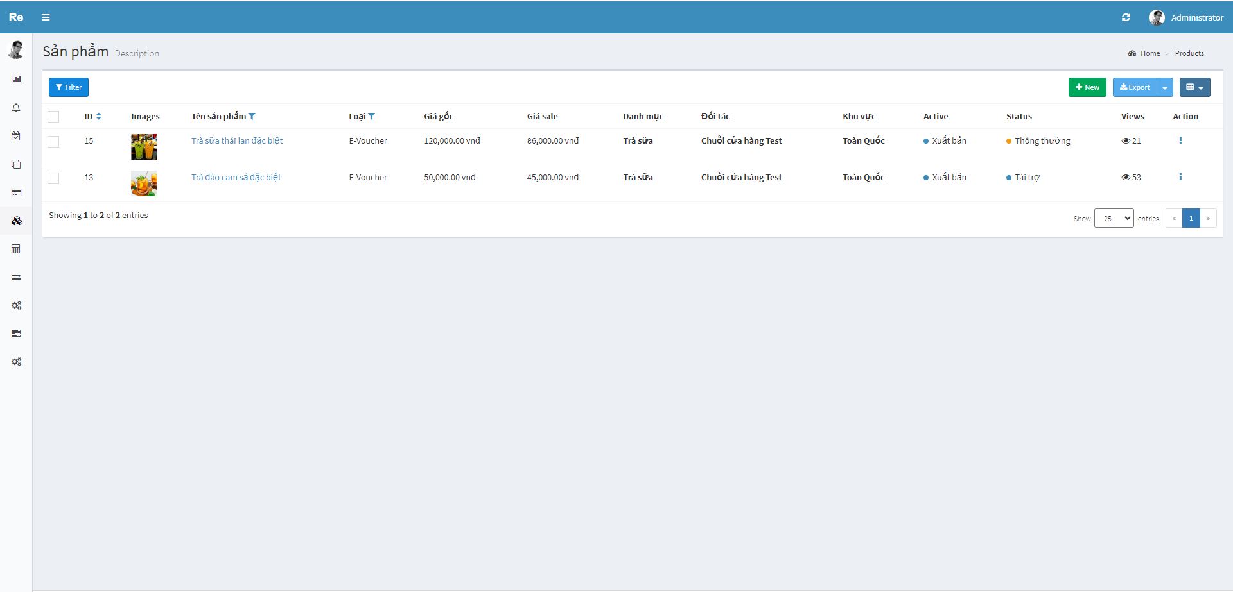Click the 86,000.00 vnđ sale price cell
The width and height of the screenshot is (1233, 592).
click(x=553, y=140)
